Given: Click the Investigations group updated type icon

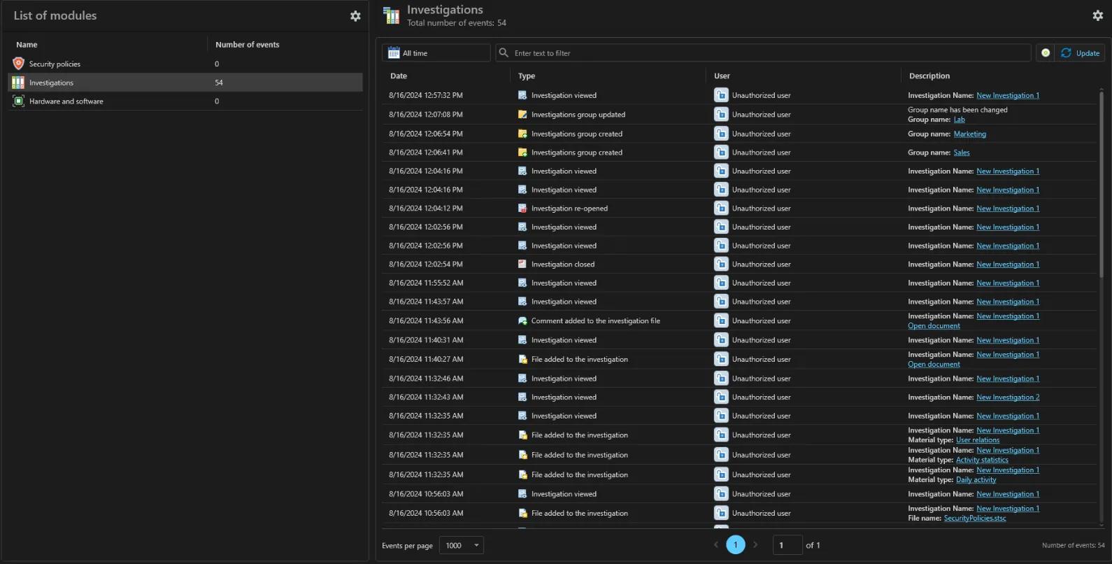Looking at the screenshot, I should [x=522, y=114].
